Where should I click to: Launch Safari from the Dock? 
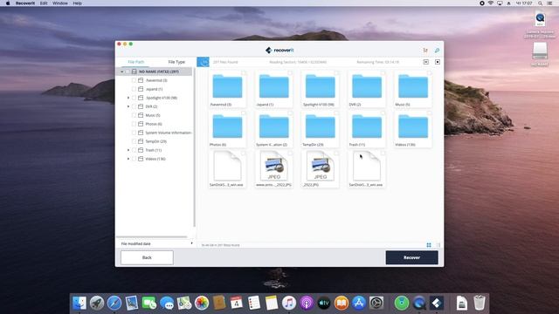(x=114, y=303)
